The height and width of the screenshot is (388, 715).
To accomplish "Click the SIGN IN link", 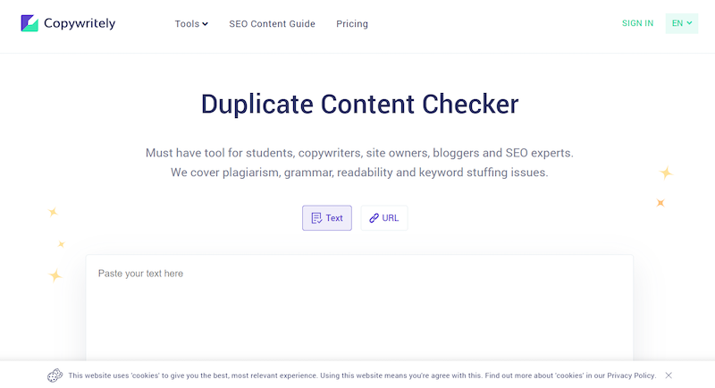I will [x=637, y=23].
